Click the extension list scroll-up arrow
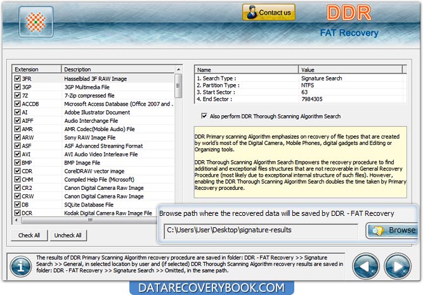 click(178, 69)
